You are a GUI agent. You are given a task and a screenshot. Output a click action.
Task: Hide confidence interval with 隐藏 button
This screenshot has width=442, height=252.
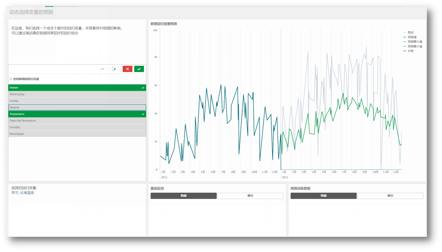184,196
